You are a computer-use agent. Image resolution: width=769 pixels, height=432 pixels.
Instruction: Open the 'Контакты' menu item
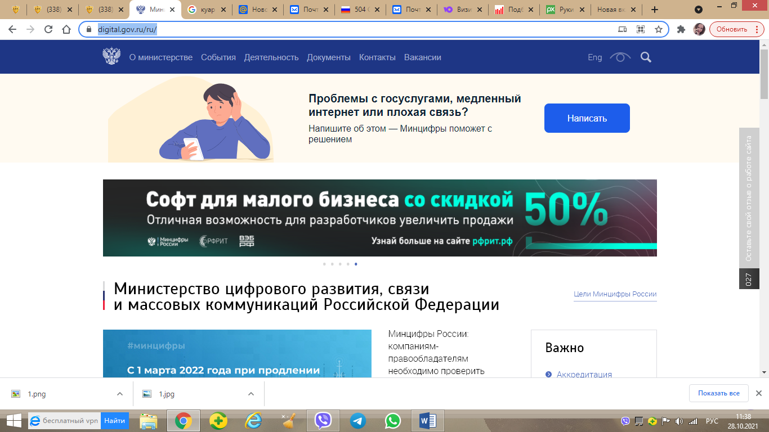point(377,57)
